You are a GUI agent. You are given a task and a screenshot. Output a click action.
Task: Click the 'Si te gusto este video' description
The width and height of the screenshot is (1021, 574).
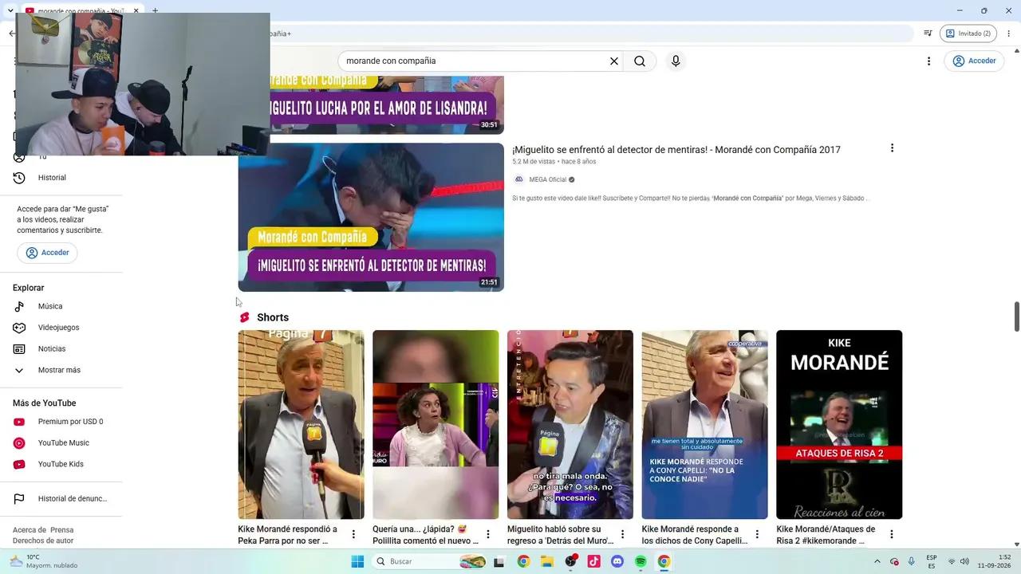click(689, 199)
